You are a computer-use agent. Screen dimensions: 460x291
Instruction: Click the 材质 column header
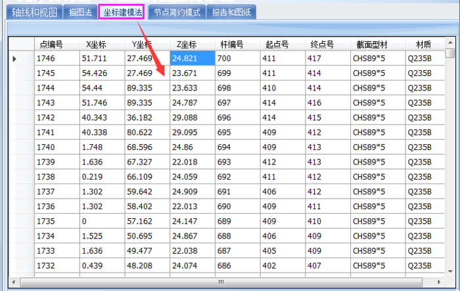pyautogui.click(x=425, y=45)
